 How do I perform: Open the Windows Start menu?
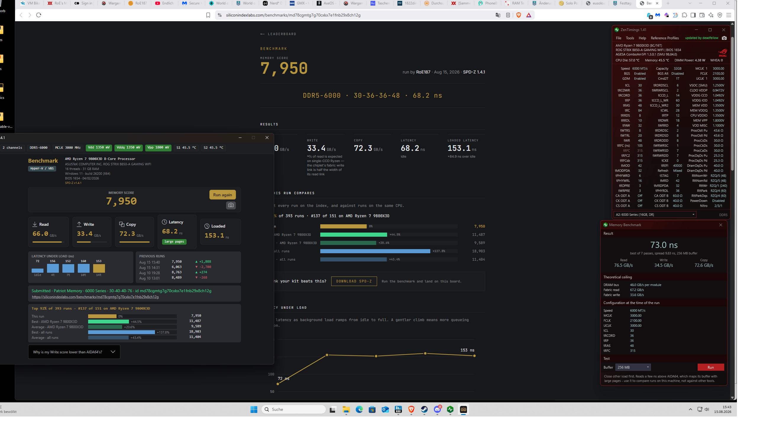tap(254, 409)
